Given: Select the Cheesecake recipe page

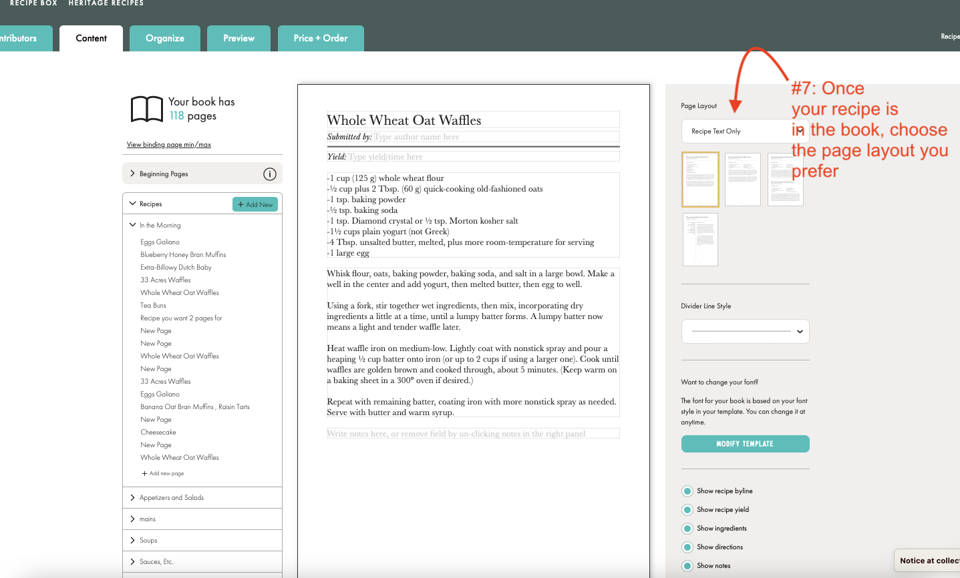Looking at the screenshot, I should [x=158, y=432].
